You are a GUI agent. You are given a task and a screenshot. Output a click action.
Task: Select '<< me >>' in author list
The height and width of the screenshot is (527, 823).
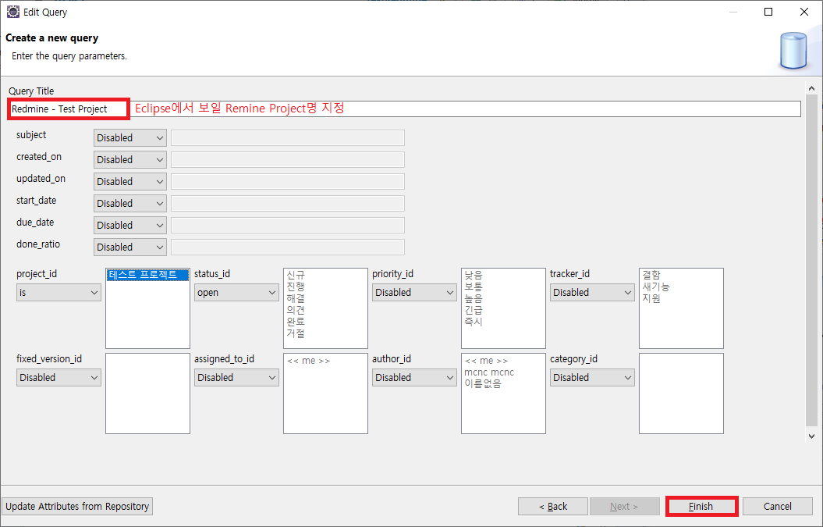coord(487,361)
